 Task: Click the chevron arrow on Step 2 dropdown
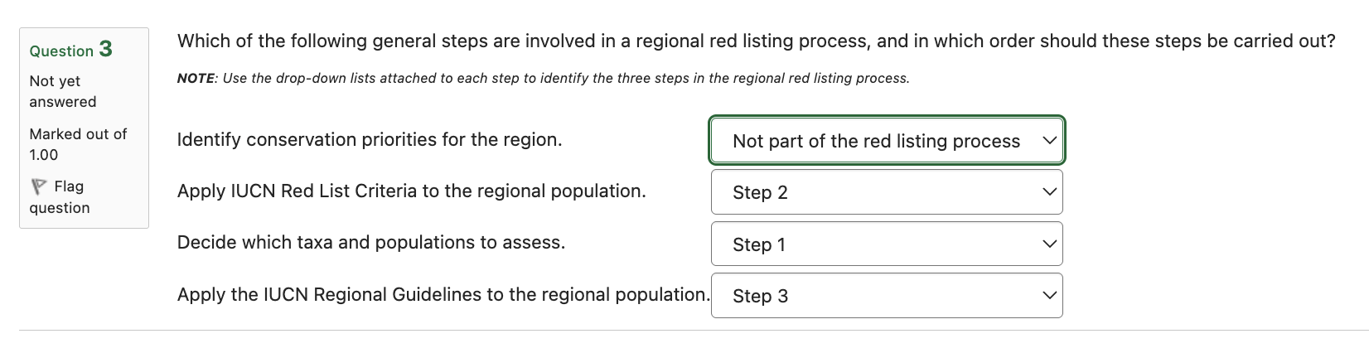[1049, 192]
